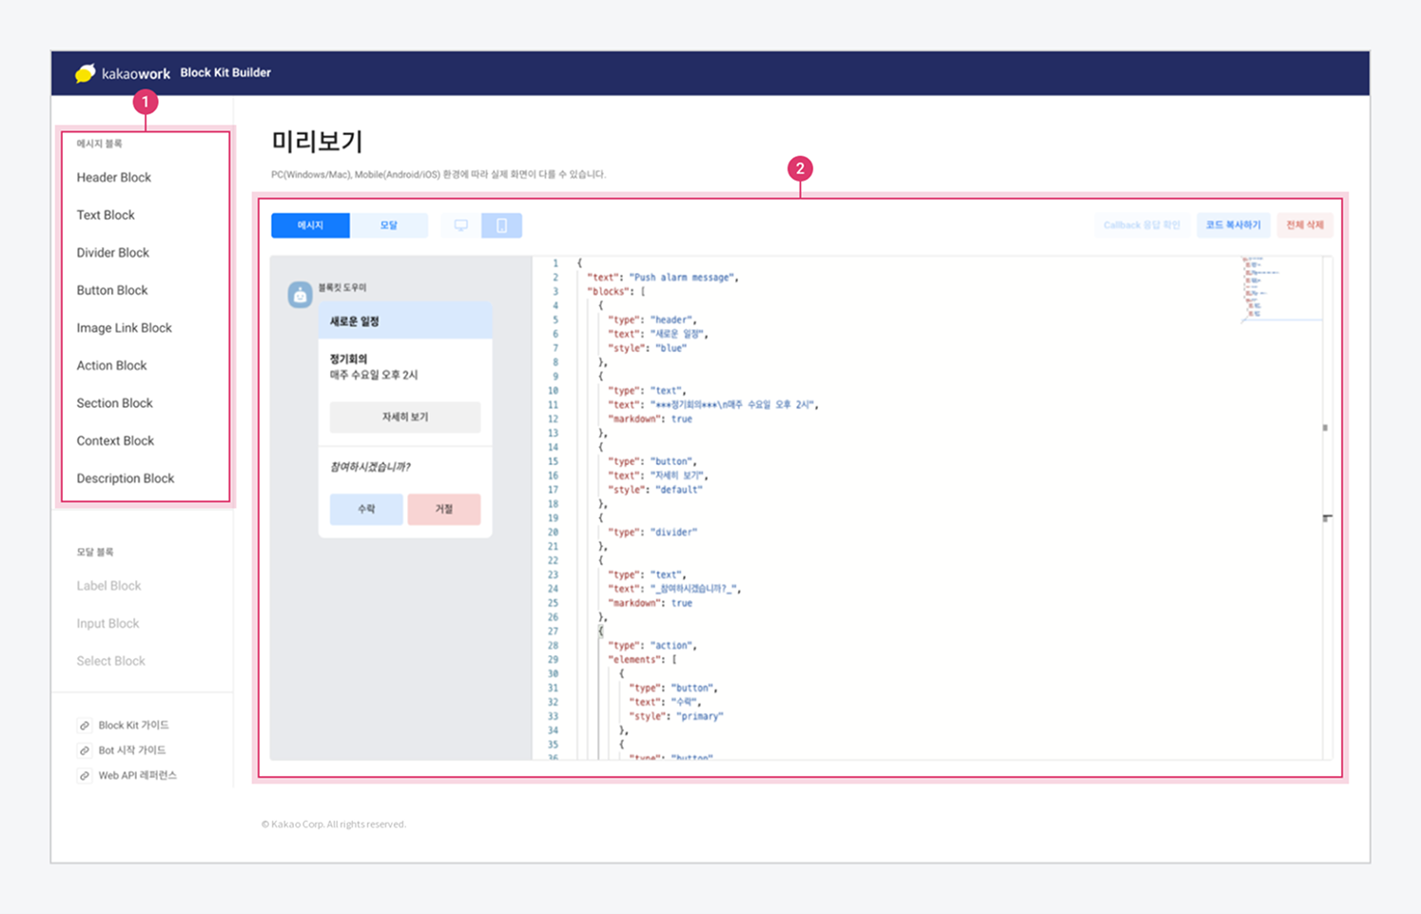
Task: Click the "type": "action" code line
Action: [x=652, y=646]
